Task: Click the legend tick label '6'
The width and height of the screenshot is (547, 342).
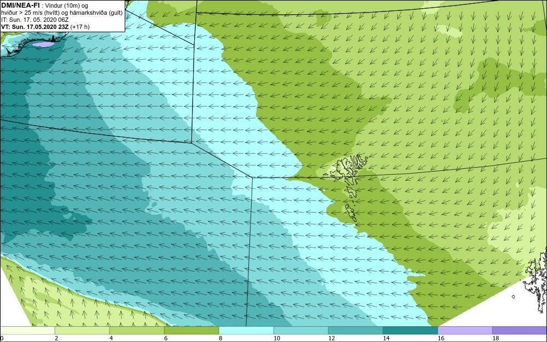Action: pyautogui.click(x=166, y=338)
